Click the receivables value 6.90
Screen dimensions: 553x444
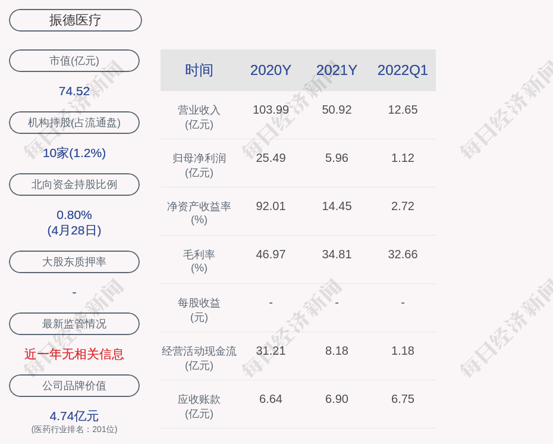click(x=337, y=399)
